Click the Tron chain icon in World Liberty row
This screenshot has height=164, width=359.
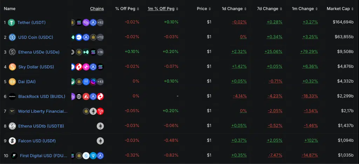(100, 111)
